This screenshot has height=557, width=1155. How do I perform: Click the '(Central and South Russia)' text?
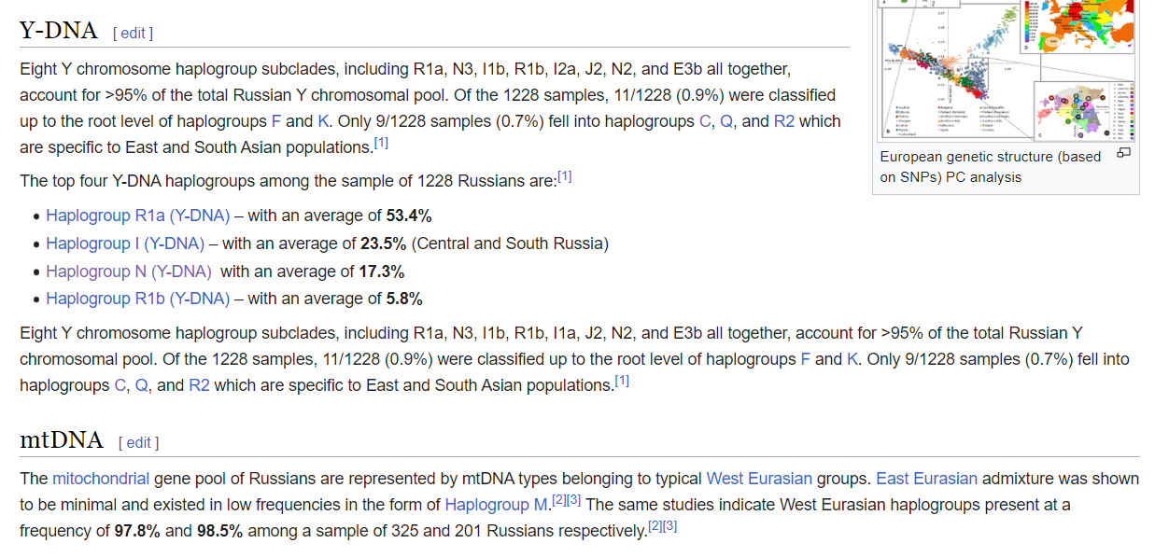pos(510,244)
